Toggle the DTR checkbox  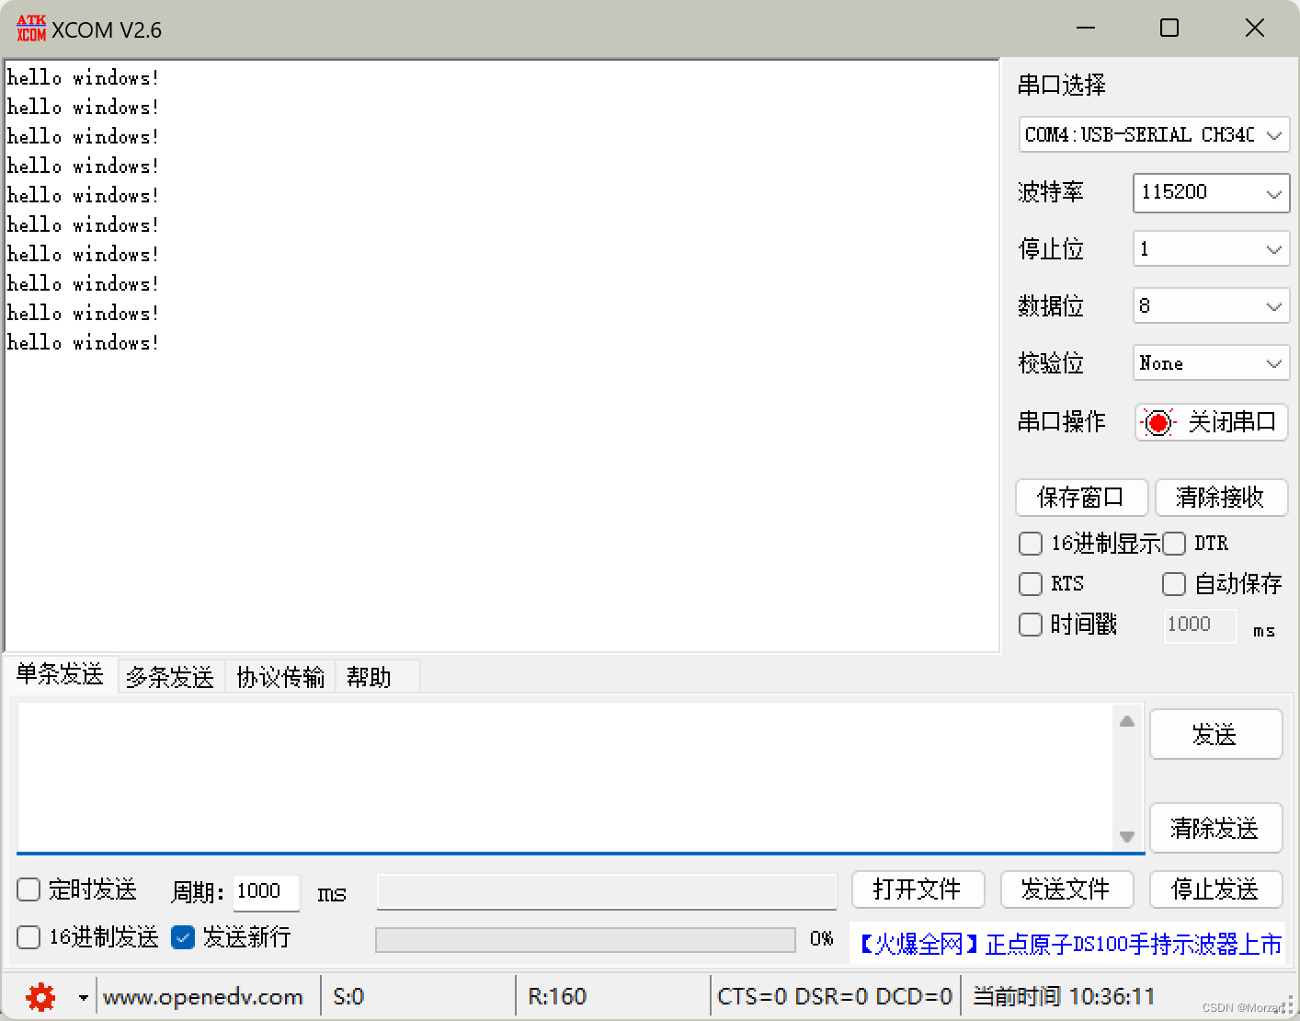[x=1174, y=544]
